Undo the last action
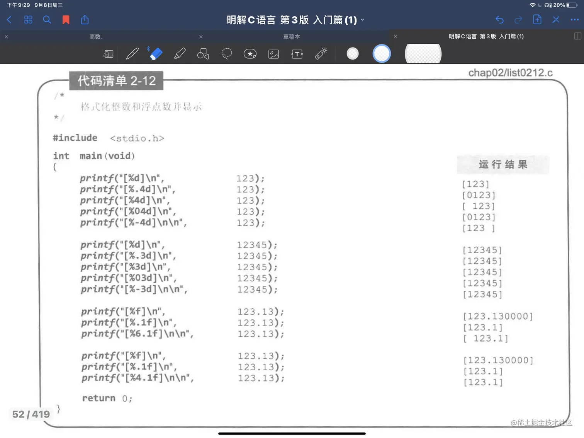584x438 pixels. click(499, 19)
